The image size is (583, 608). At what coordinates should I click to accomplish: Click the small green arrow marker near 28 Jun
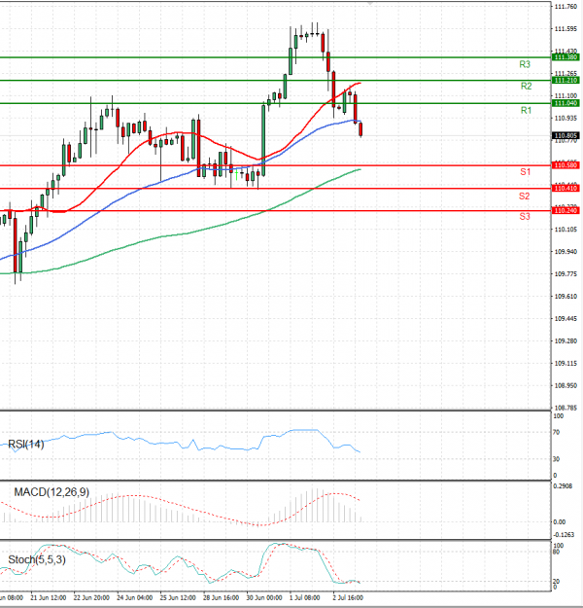237,176
